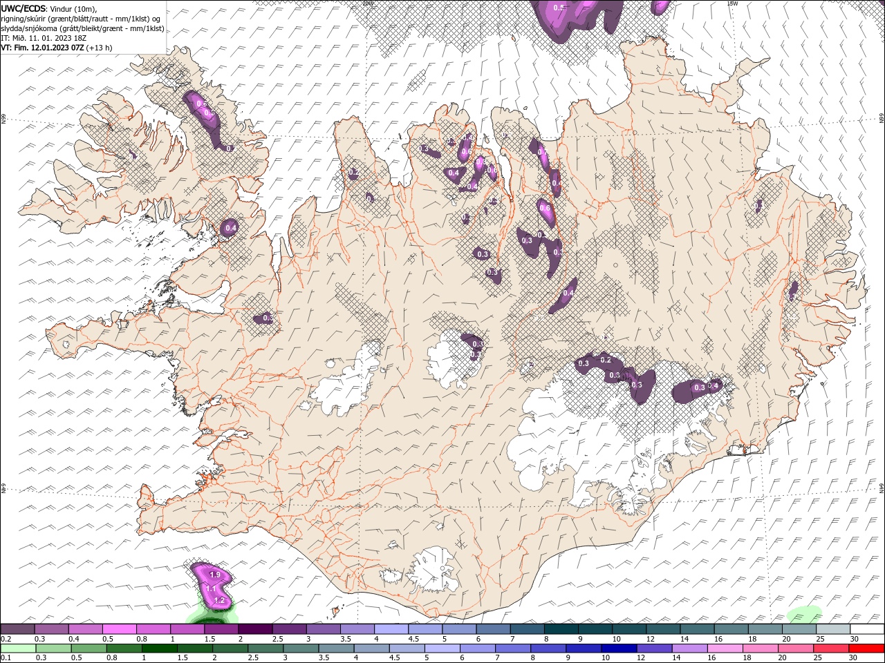
Task: Click the pale green rain patch offshore southeast
Action: coord(804,614)
